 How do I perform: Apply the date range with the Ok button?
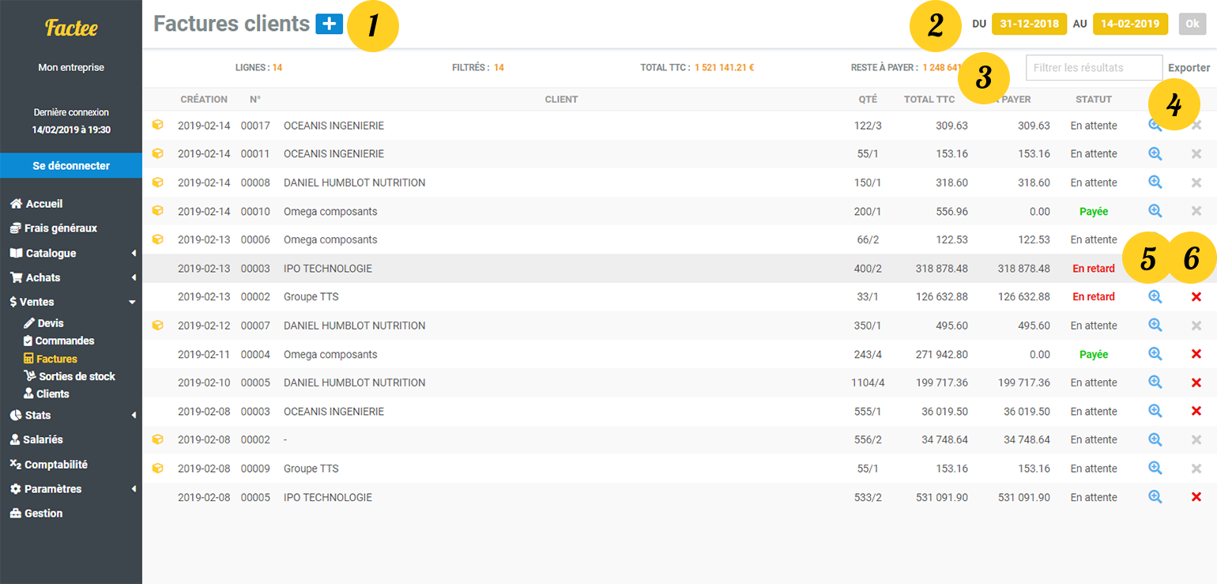[1192, 24]
